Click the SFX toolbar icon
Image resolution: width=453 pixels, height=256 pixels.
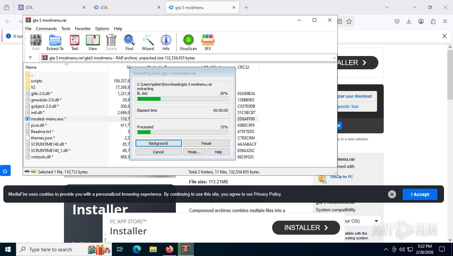(x=208, y=42)
